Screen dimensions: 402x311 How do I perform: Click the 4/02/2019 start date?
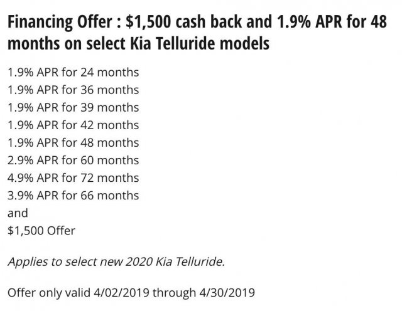[x=121, y=293]
